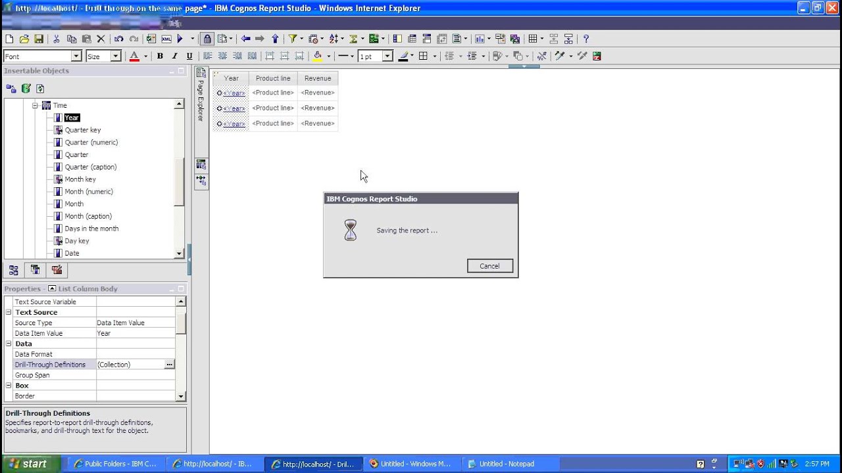Select the Revenue column header
Image resolution: width=842 pixels, height=473 pixels.
[x=318, y=78]
